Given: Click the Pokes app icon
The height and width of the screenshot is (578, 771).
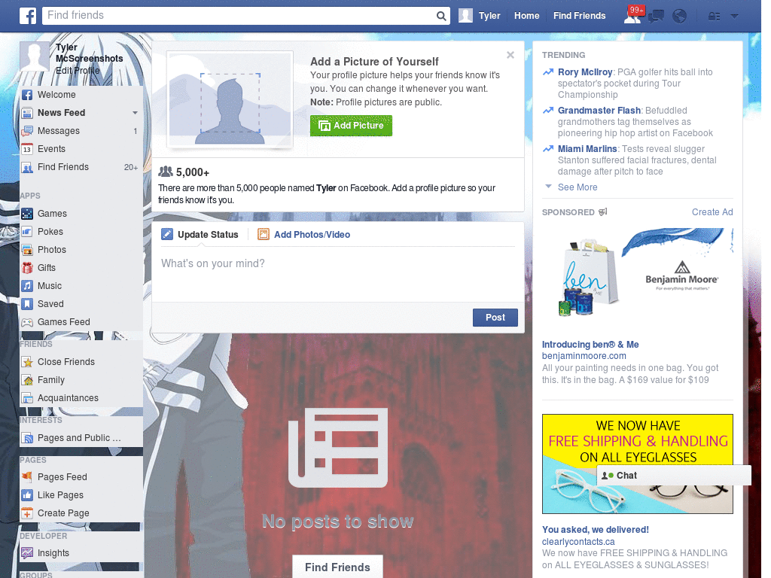Looking at the screenshot, I should [28, 232].
